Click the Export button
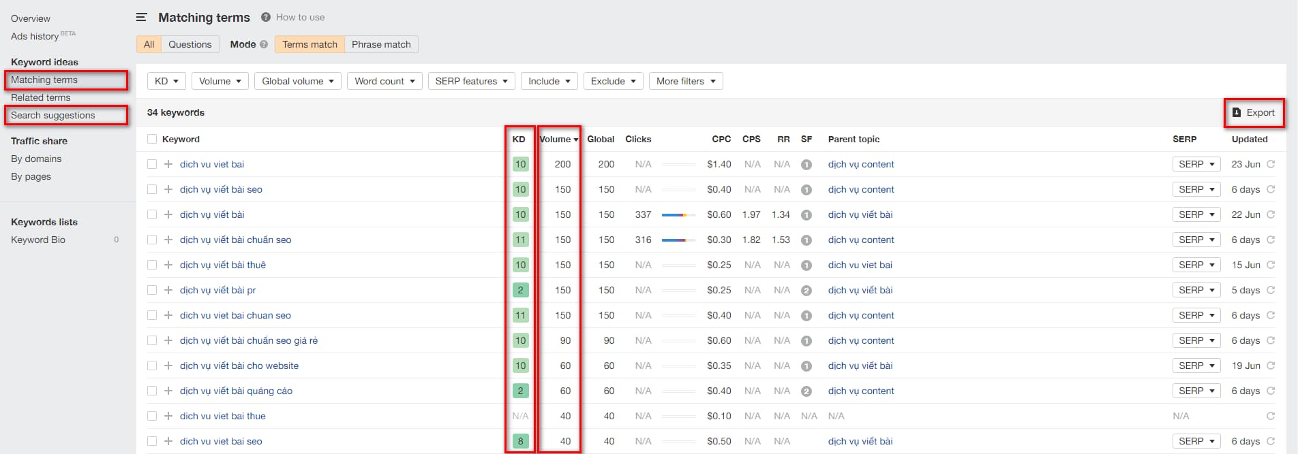This screenshot has width=1298, height=454. click(x=1254, y=113)
